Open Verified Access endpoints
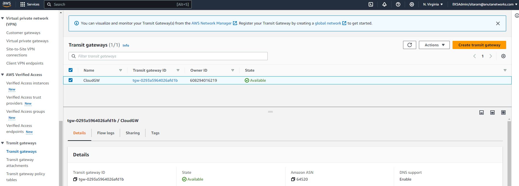 19,129
